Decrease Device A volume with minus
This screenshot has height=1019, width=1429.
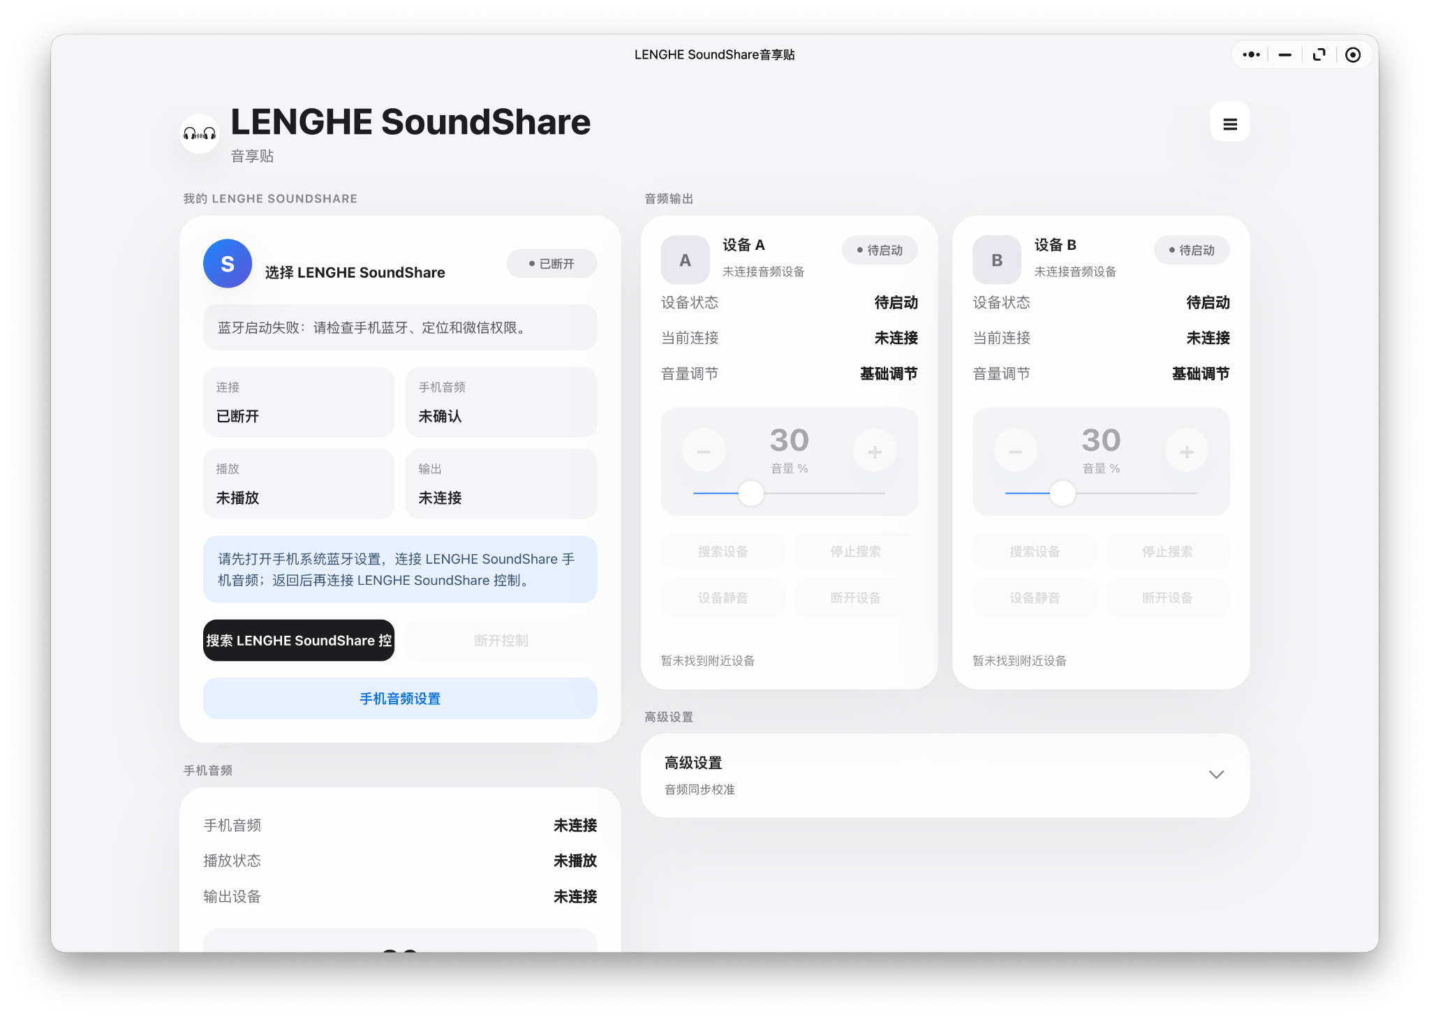pos(704,452)
